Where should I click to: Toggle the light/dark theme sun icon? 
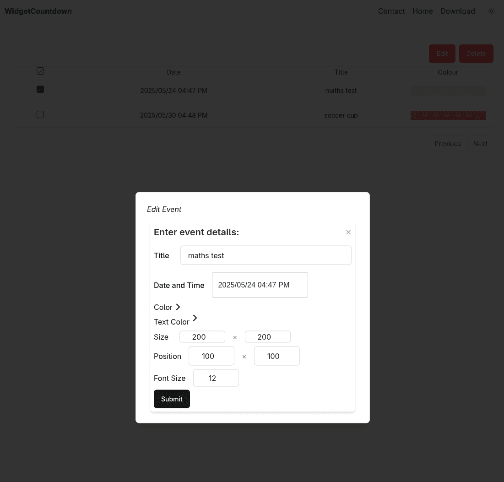(x=492, y=11)
